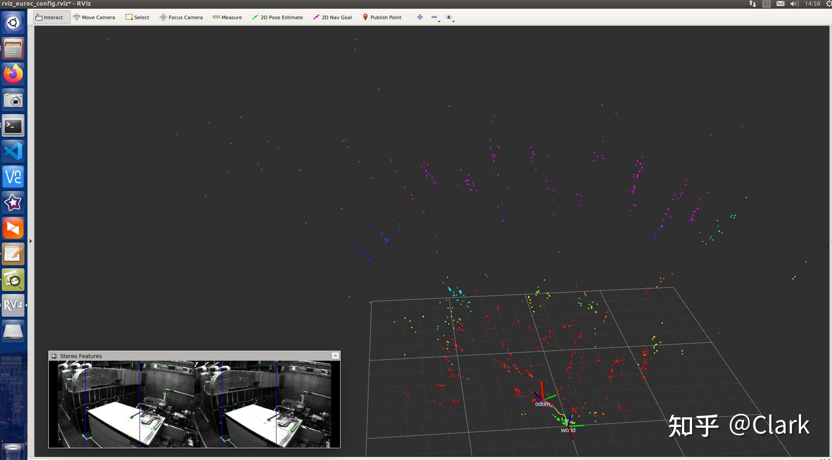Viewport: 832px width, 460px height.
Task: Activate the Publish Point tool
Action: pyautogui.click(x=382, y=17)
